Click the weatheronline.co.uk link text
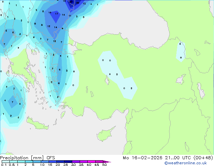This screenshot has height=166, width=214. point(185,163)
